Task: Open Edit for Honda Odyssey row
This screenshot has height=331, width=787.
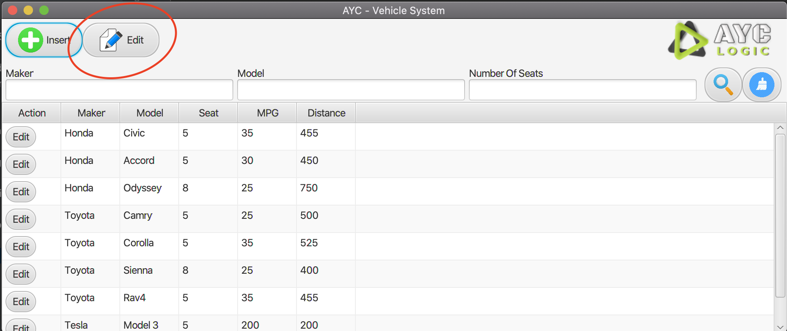Action: pos(21,192)
